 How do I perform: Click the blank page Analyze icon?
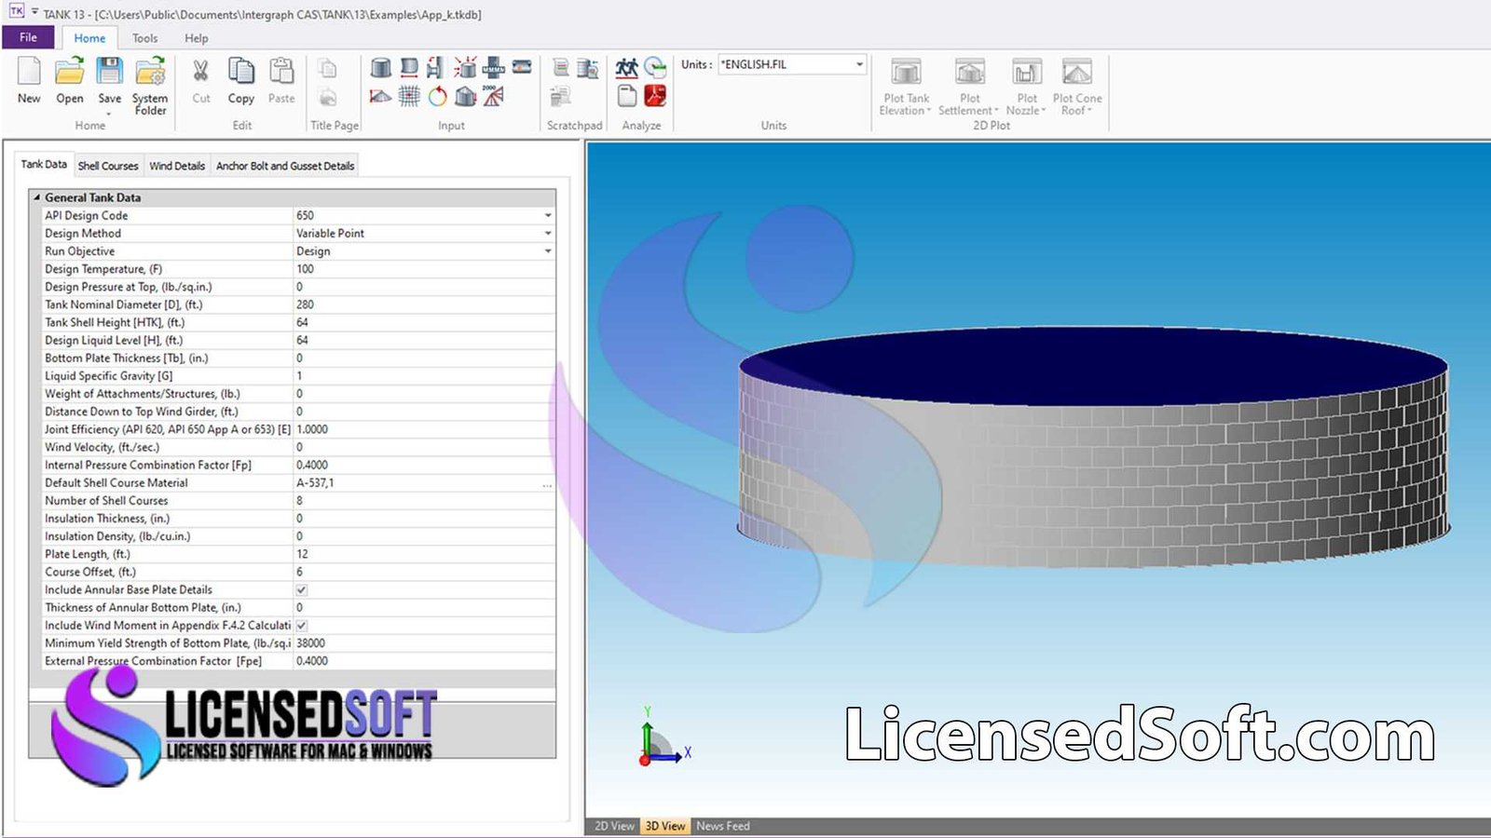click(627, 96)
